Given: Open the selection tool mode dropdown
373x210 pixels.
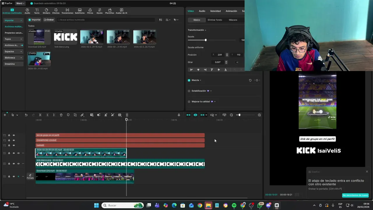Looking at the screenshot, I should click(x=17, y=115).
